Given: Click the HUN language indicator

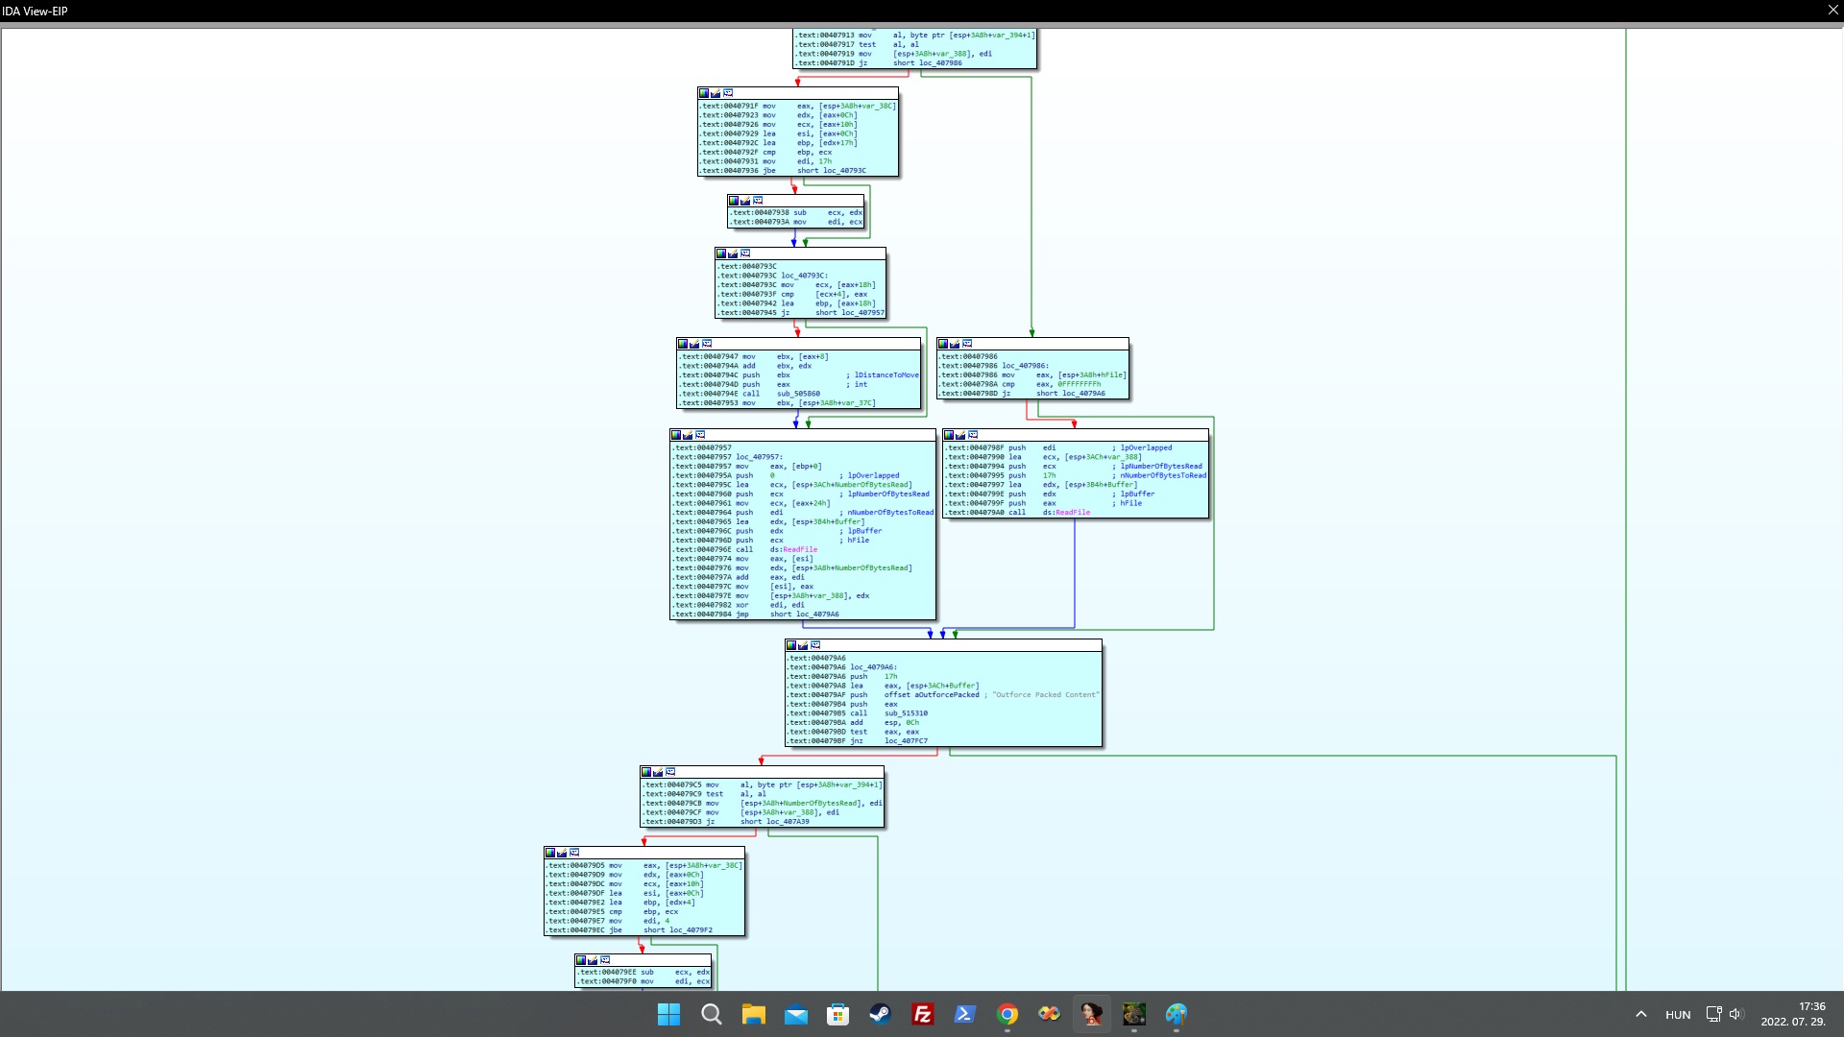Looking at the screenshot, I should pos(1678,1015).
